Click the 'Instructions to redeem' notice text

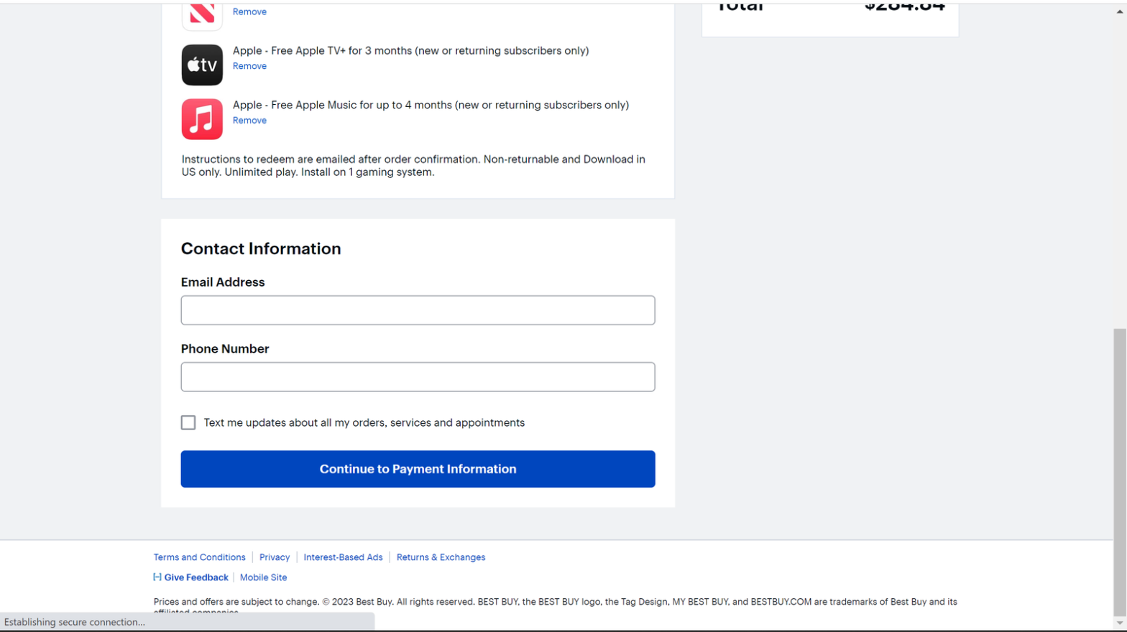pos(413,166)
